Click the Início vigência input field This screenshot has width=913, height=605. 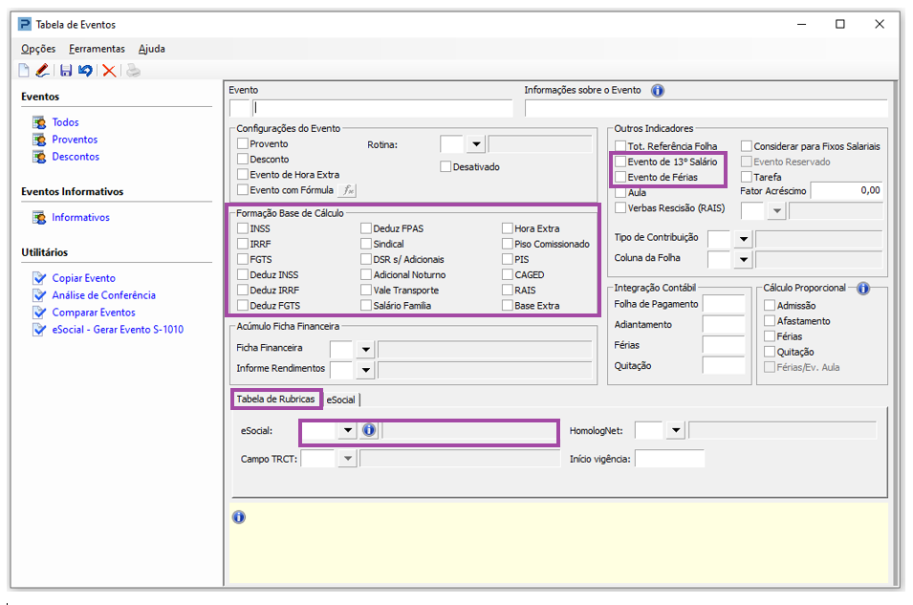[x=669, y=460]
